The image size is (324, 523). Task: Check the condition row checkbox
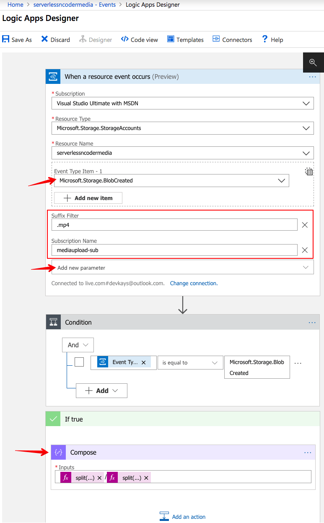79,362
